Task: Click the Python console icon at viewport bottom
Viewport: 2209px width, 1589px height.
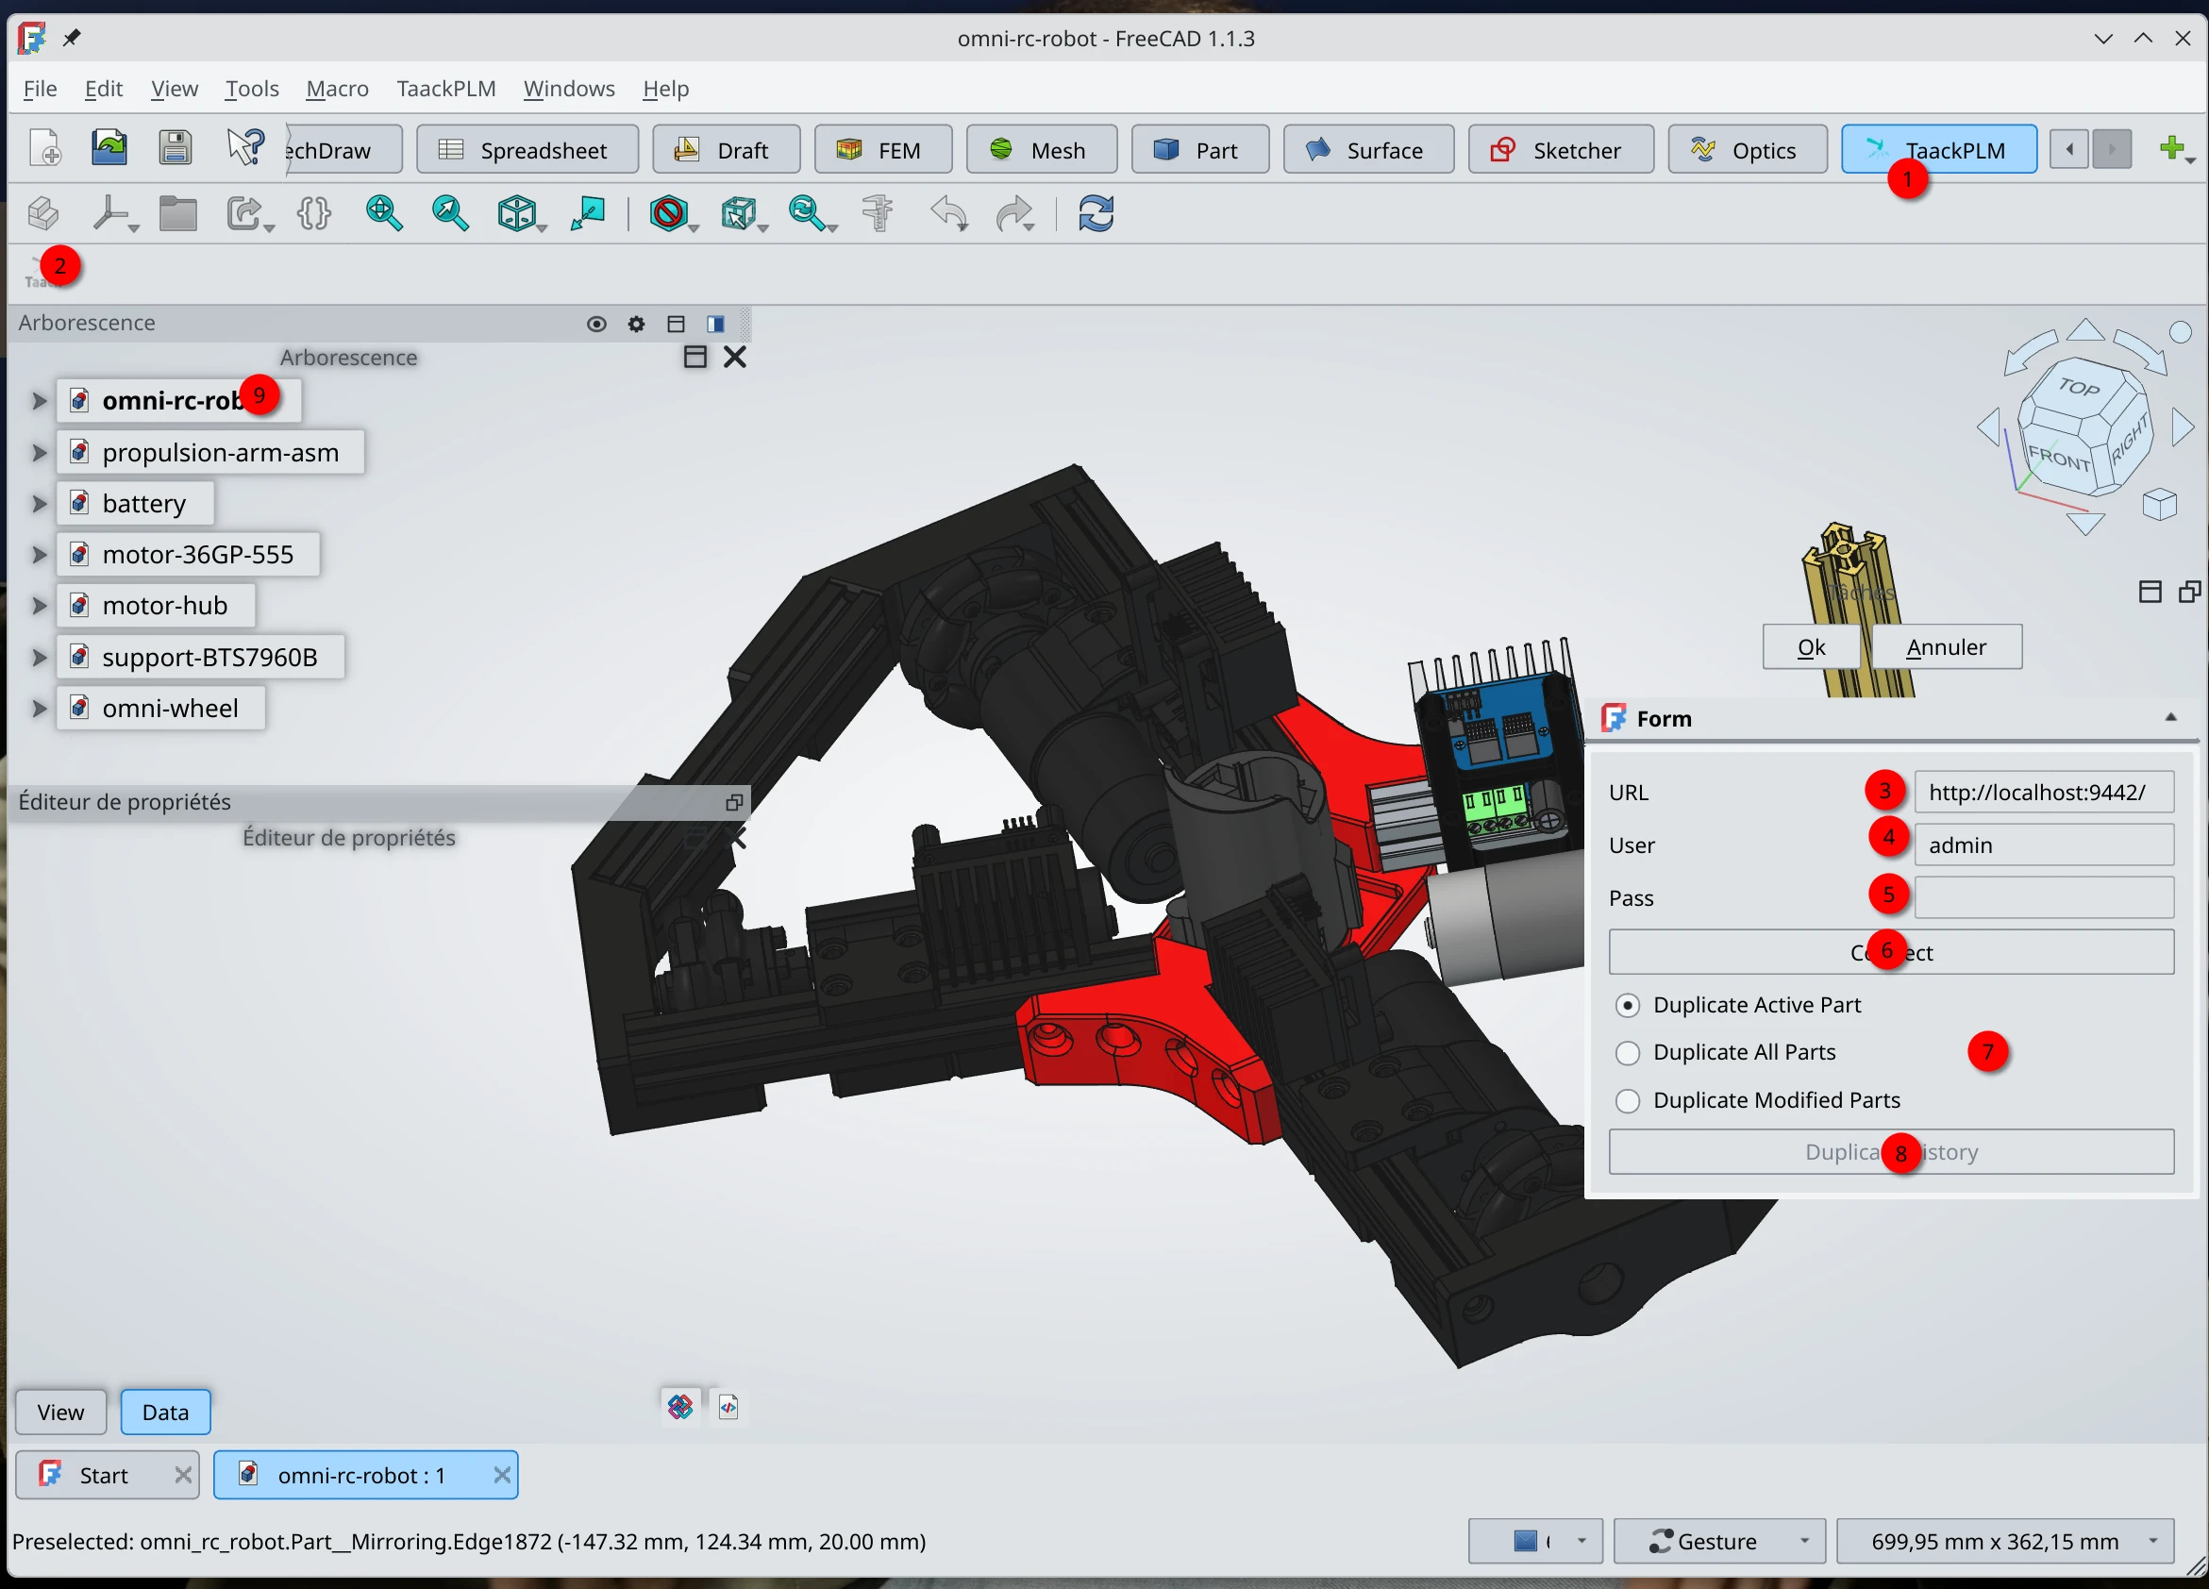Action: tap(728, 1407)
